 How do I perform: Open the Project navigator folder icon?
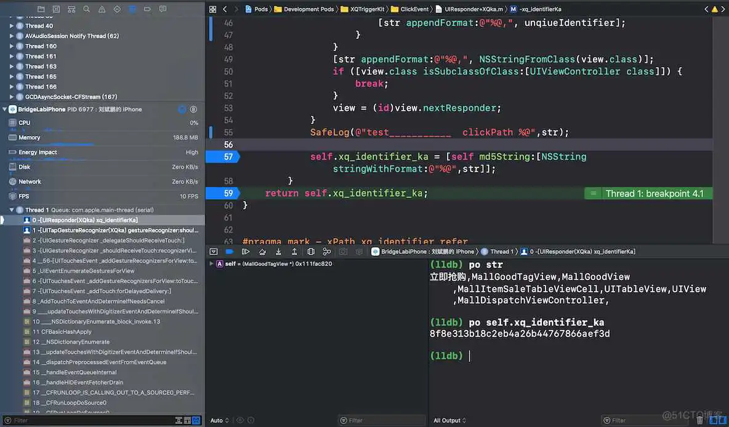(41, 9)
